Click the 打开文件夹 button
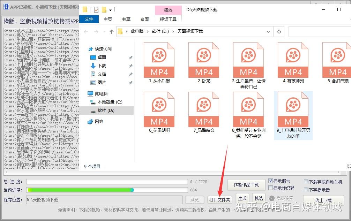Viewport: 351px width, 221px height. pos(219,200)
